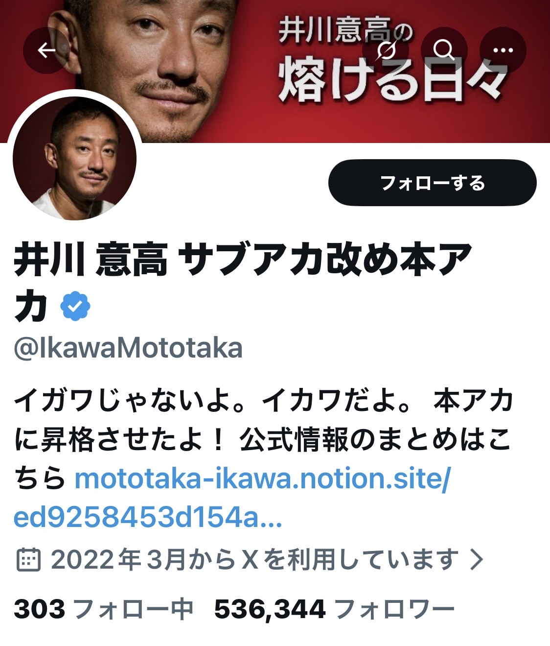Open the 536,344 フォロワー followers list

335,609
